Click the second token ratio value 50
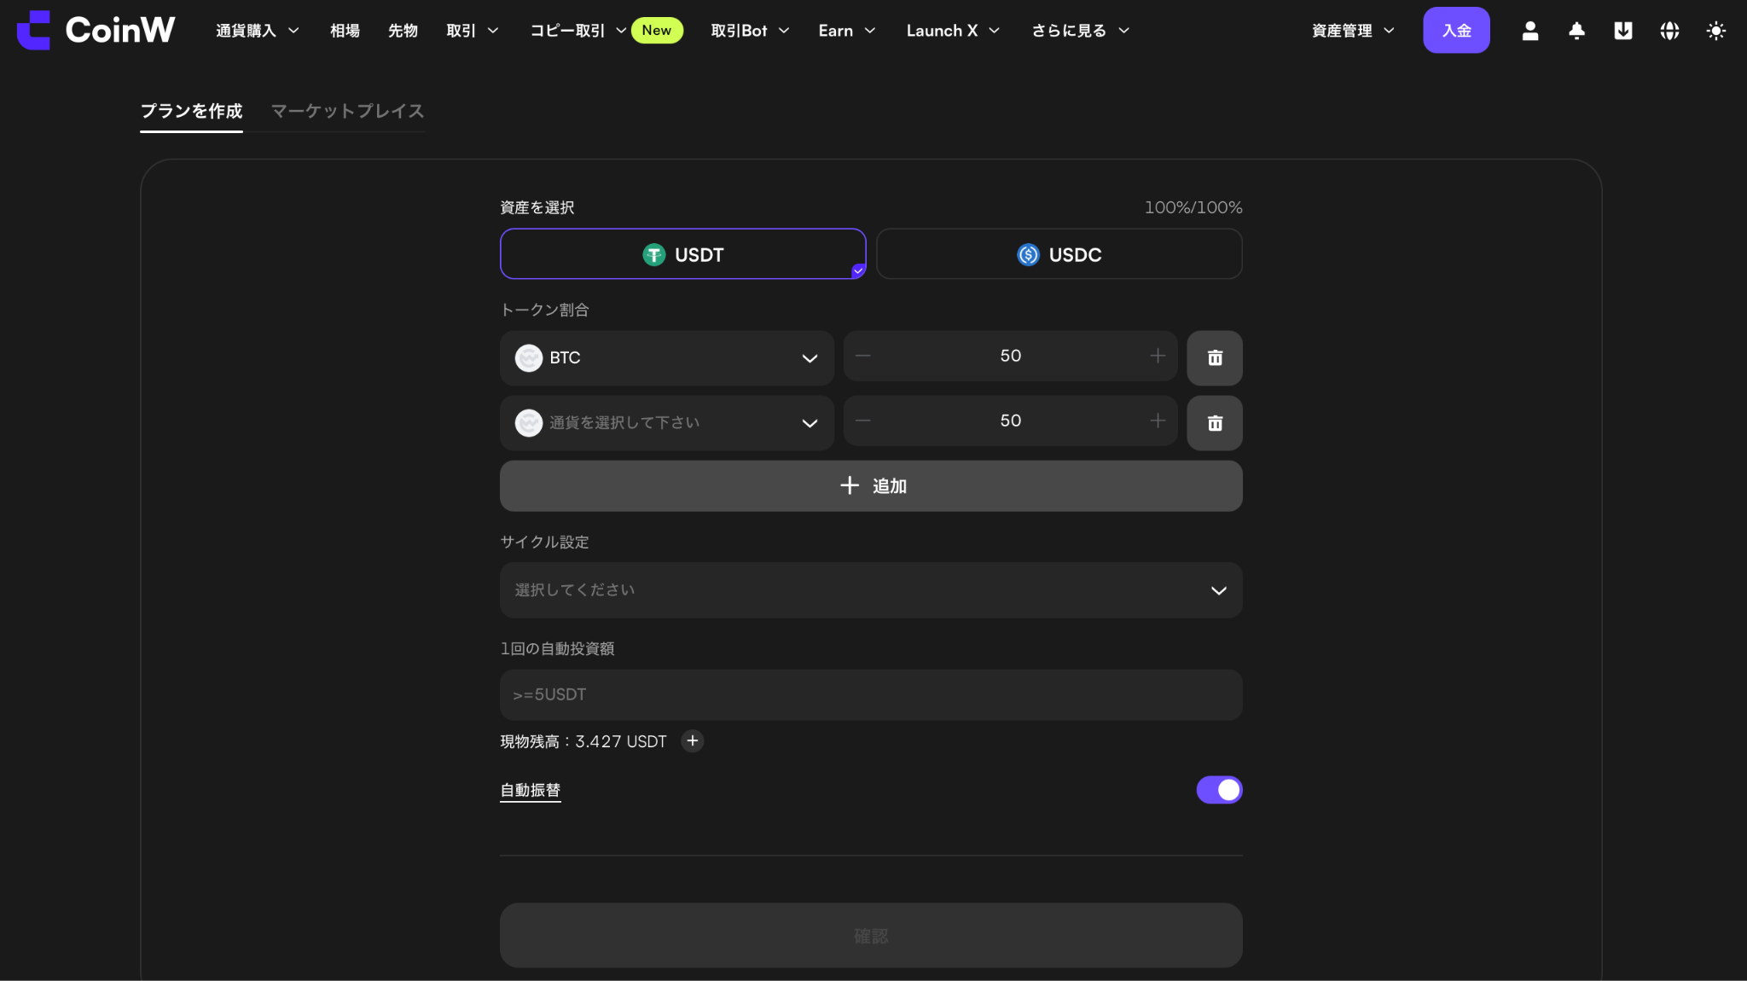Viewport: 1747px width, 981px height. pos(1010,421)
